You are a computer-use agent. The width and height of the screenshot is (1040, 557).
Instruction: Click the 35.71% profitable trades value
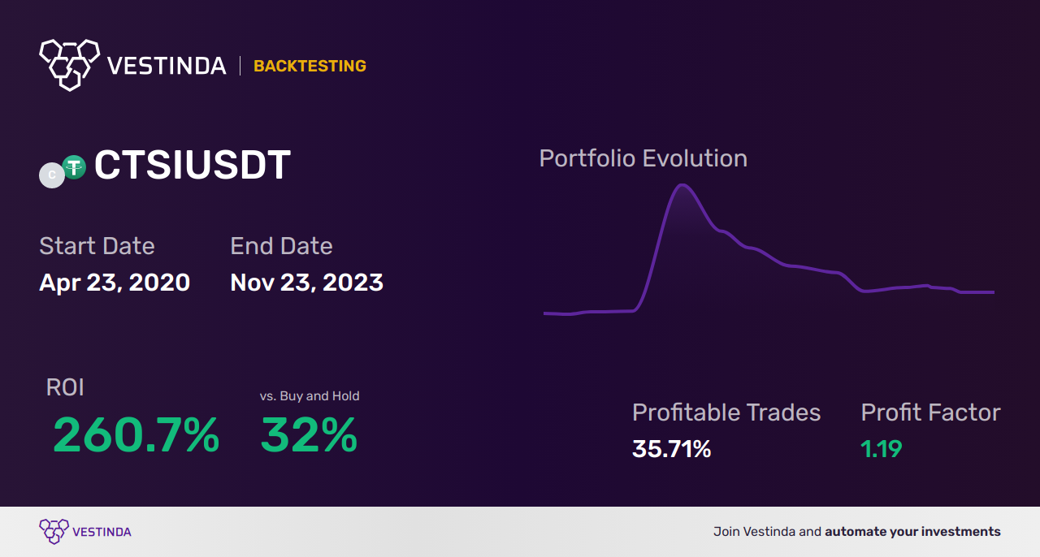[x=671, y=449]
